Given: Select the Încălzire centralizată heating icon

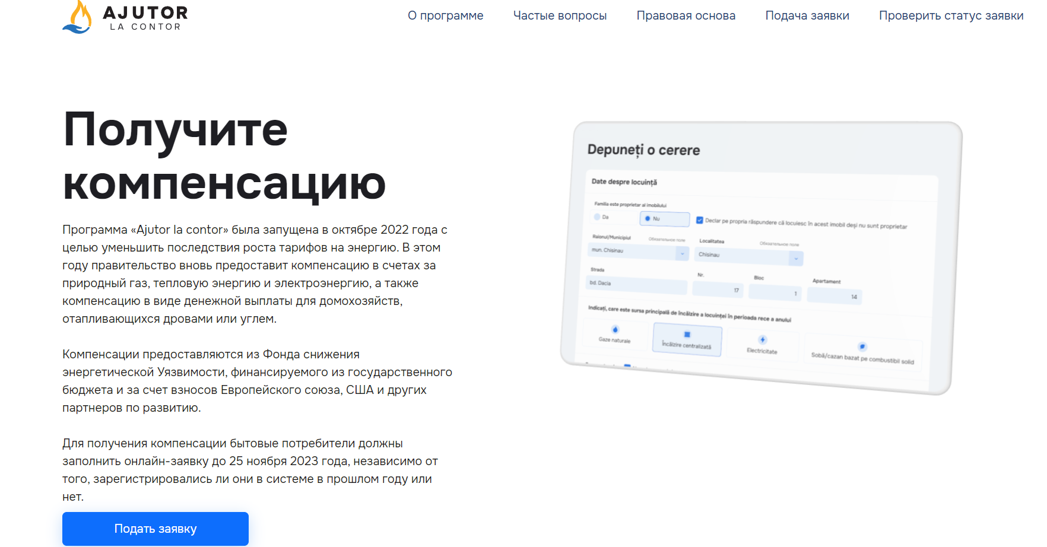Looking at the screenshot, I should point(687,335).
